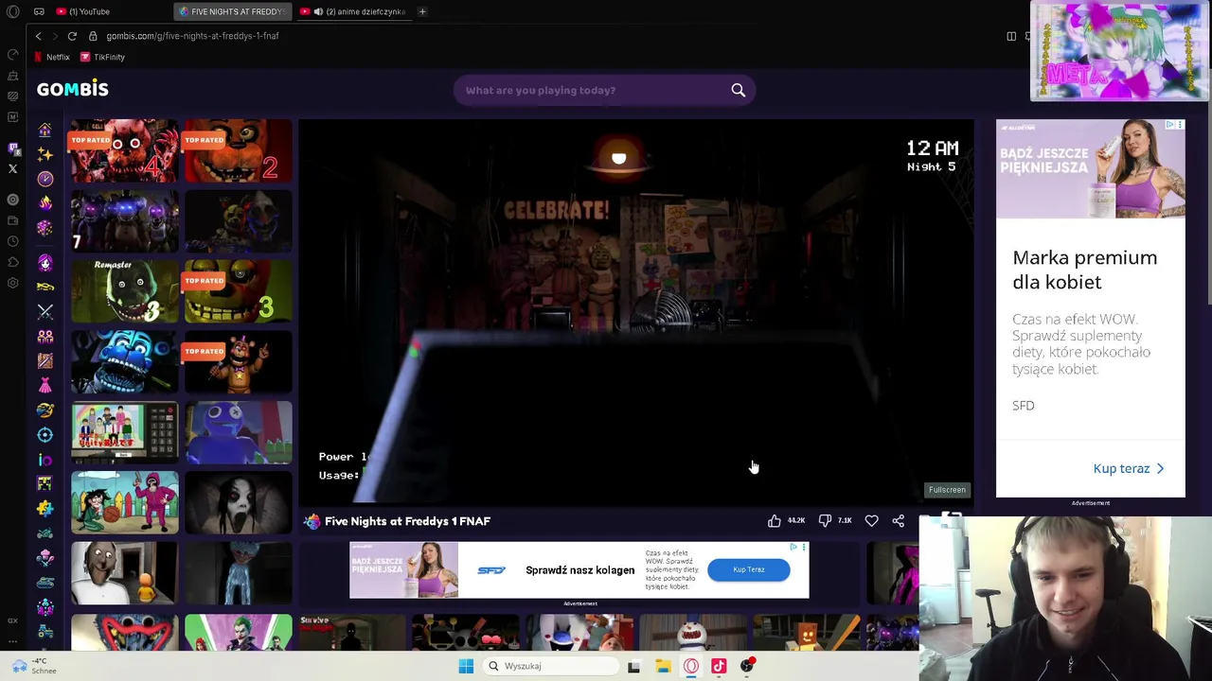Open the FNAF 3 top rated thumbnail
This screenshot has height=681, width=1212.
239,291
